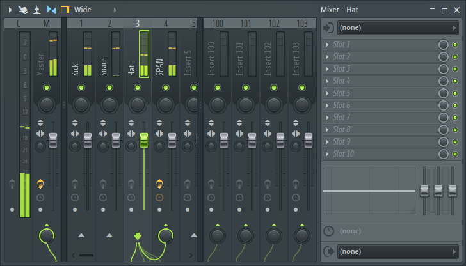Click the armed record icon on Master
This screenshot has height=266, width=466.
pos(40,184)
